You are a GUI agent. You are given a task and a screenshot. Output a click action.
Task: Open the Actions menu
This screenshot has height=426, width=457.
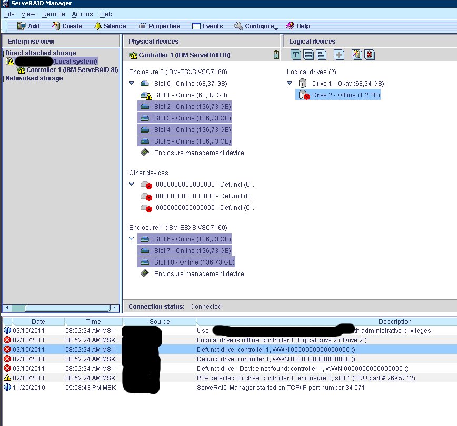[x=82, y=14]
